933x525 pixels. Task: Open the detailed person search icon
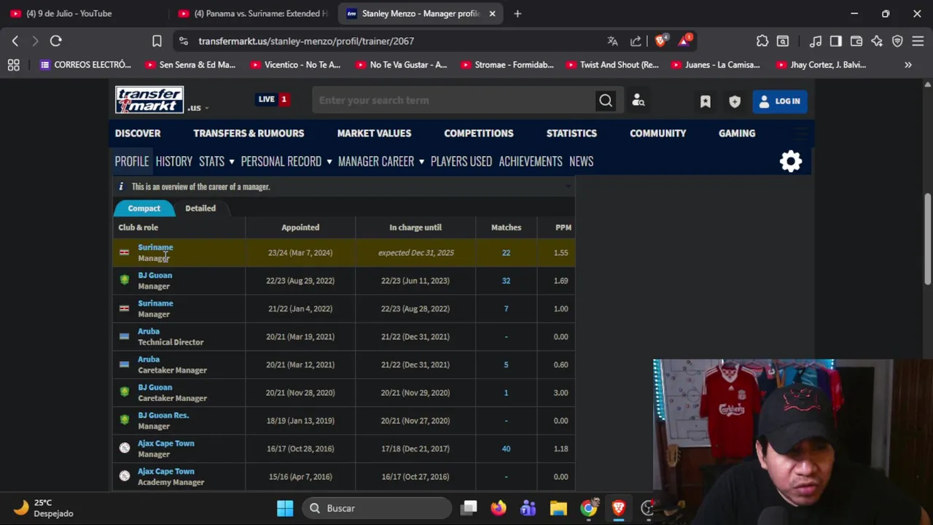click(639, 101)
